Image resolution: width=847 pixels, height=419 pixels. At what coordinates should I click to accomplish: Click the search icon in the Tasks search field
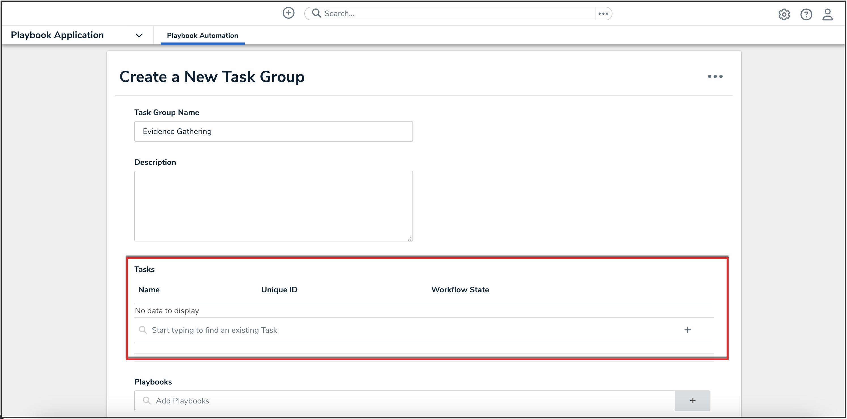click(143, 330)
